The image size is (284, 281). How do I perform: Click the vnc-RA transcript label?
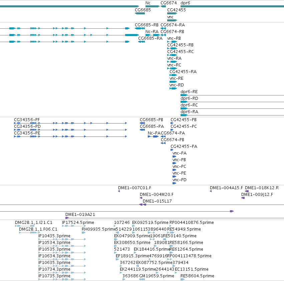(174, 58)
